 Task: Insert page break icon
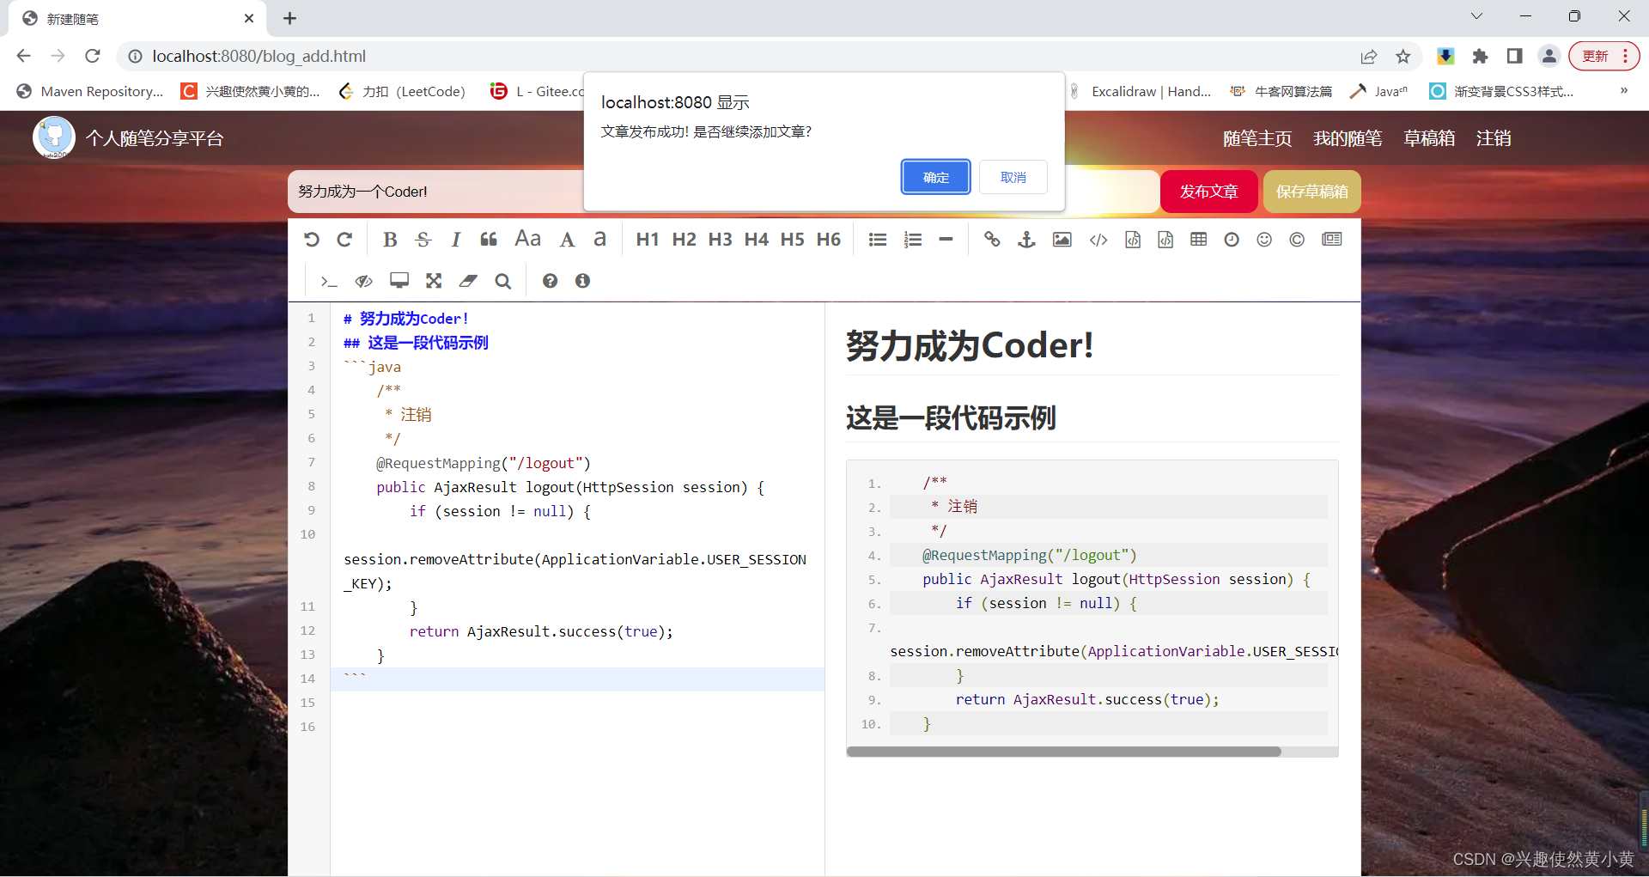(1332, 240)
